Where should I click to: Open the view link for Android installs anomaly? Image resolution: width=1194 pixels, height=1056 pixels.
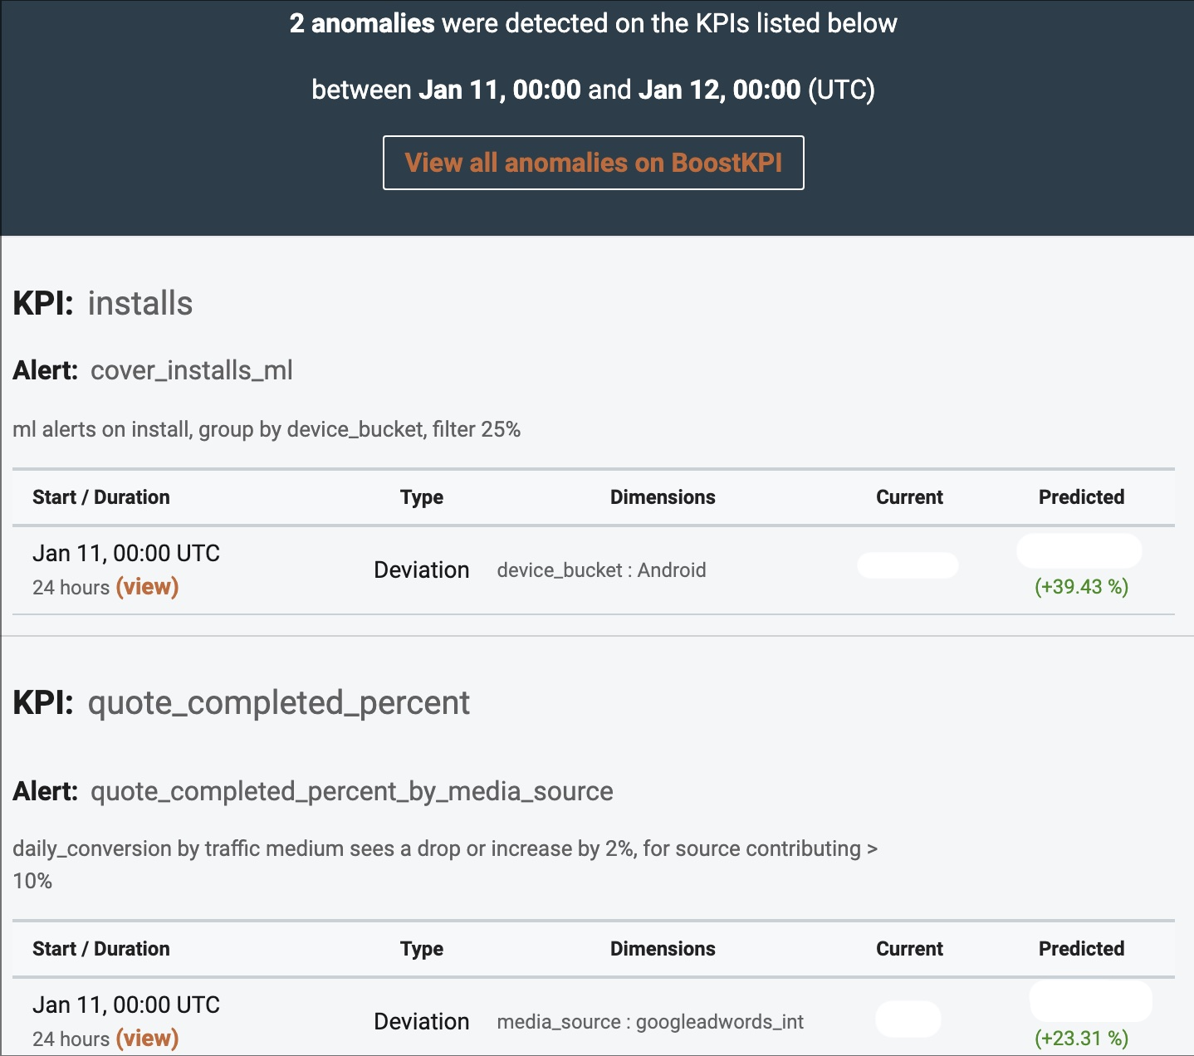pos(147,587)
